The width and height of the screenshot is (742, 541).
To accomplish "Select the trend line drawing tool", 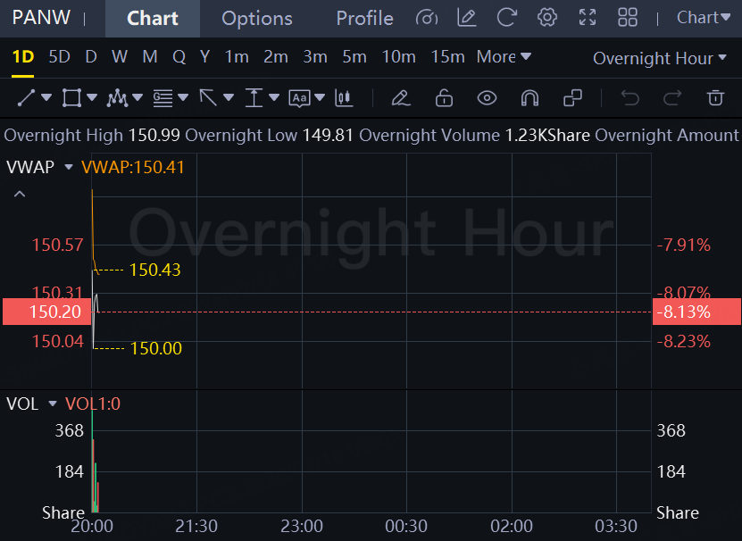I will click(x=26, y=97).
